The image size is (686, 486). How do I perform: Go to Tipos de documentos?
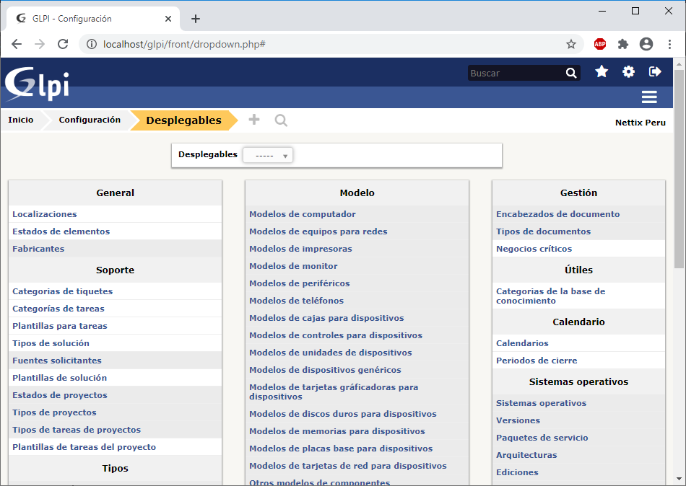543,231
